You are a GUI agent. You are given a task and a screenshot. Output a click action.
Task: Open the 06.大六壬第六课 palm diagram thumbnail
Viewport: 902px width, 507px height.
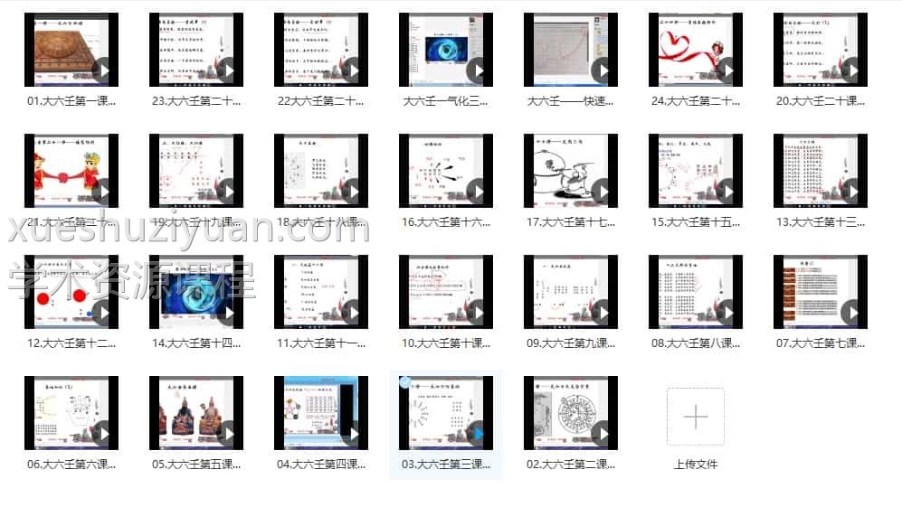[x=71, y=413]
